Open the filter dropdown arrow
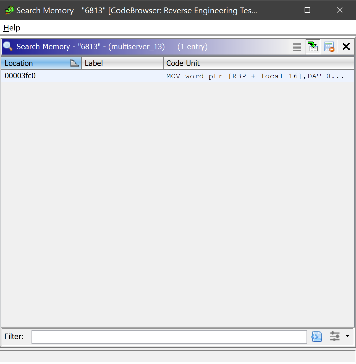The height and width of the screenshot is (364, 356). [348, 337]
